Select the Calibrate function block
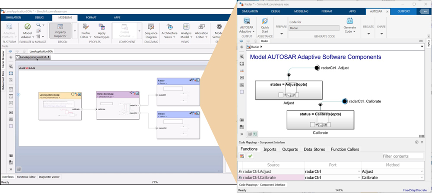The width and height of the screenshot is (432, 193). tap(321, 120)
